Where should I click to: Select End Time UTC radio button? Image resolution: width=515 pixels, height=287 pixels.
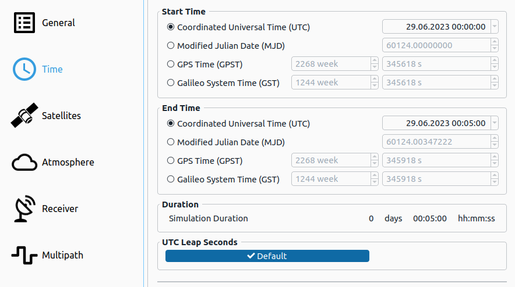click(171, 124)
